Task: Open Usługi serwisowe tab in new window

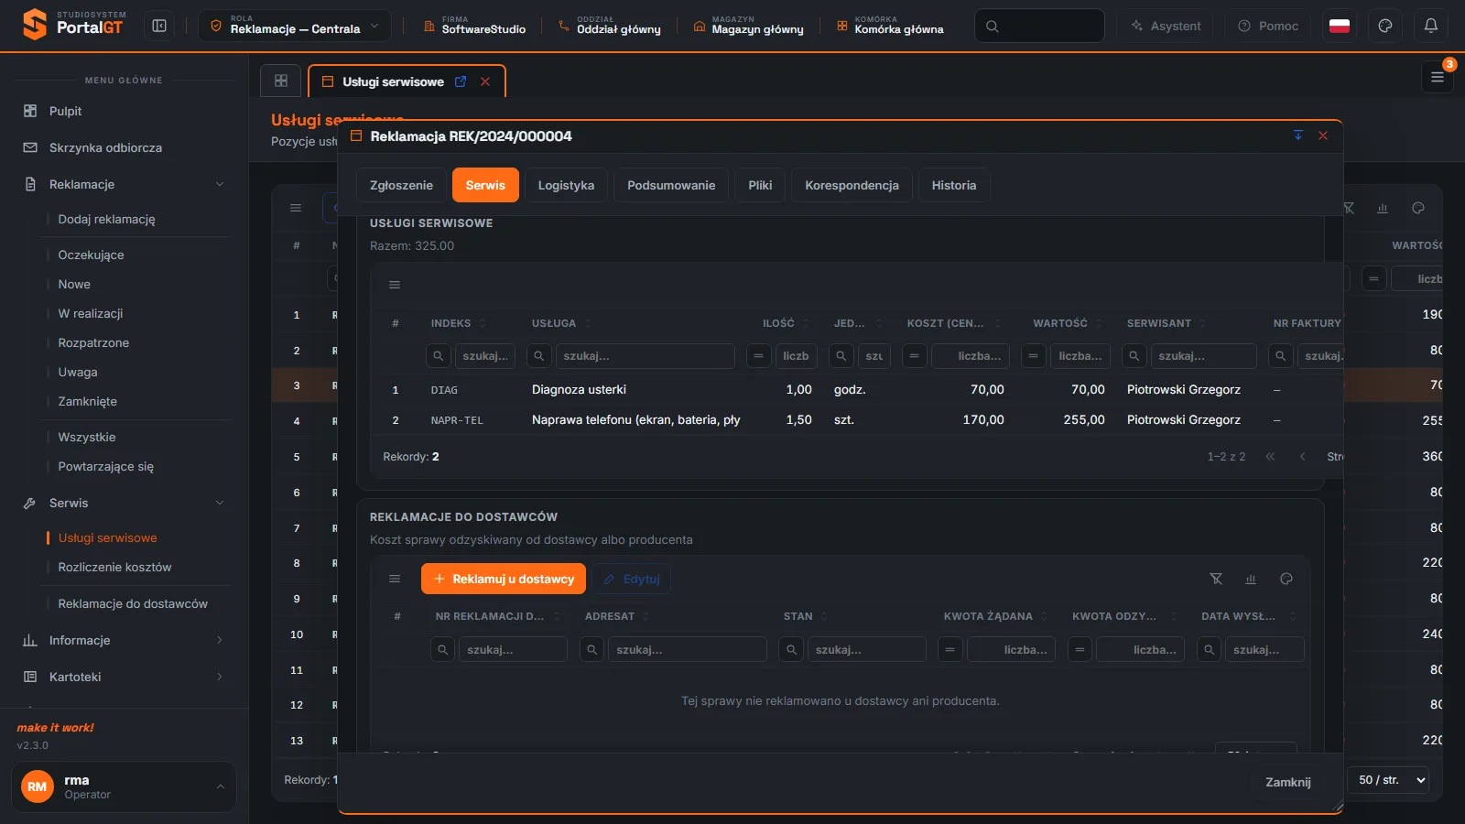Action: pyautogui.click(x=461, y=81)
